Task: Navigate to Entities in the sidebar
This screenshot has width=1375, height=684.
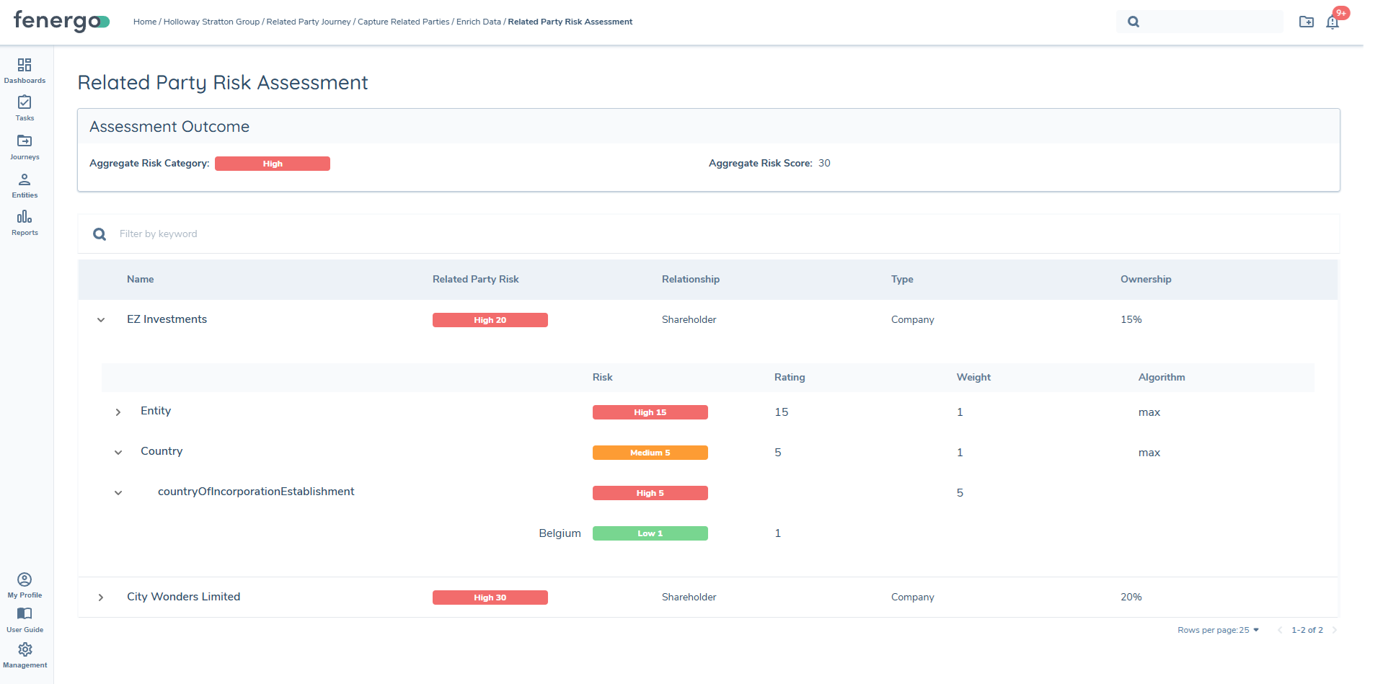Action: (x=25, y=184)
